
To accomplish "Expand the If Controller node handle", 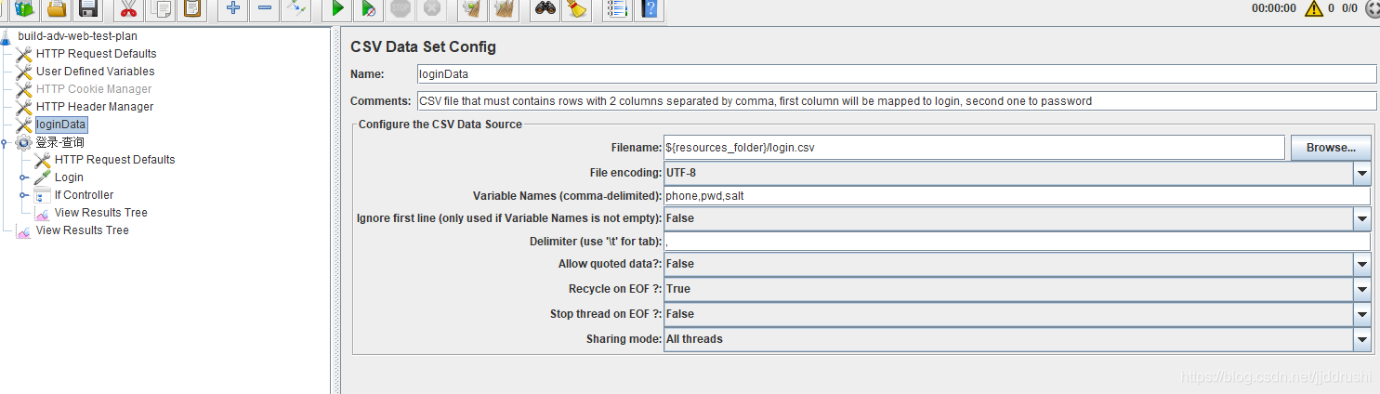I will click(23, 195).
